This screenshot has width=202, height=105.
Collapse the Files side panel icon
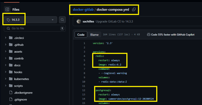(x=7, y=10)
